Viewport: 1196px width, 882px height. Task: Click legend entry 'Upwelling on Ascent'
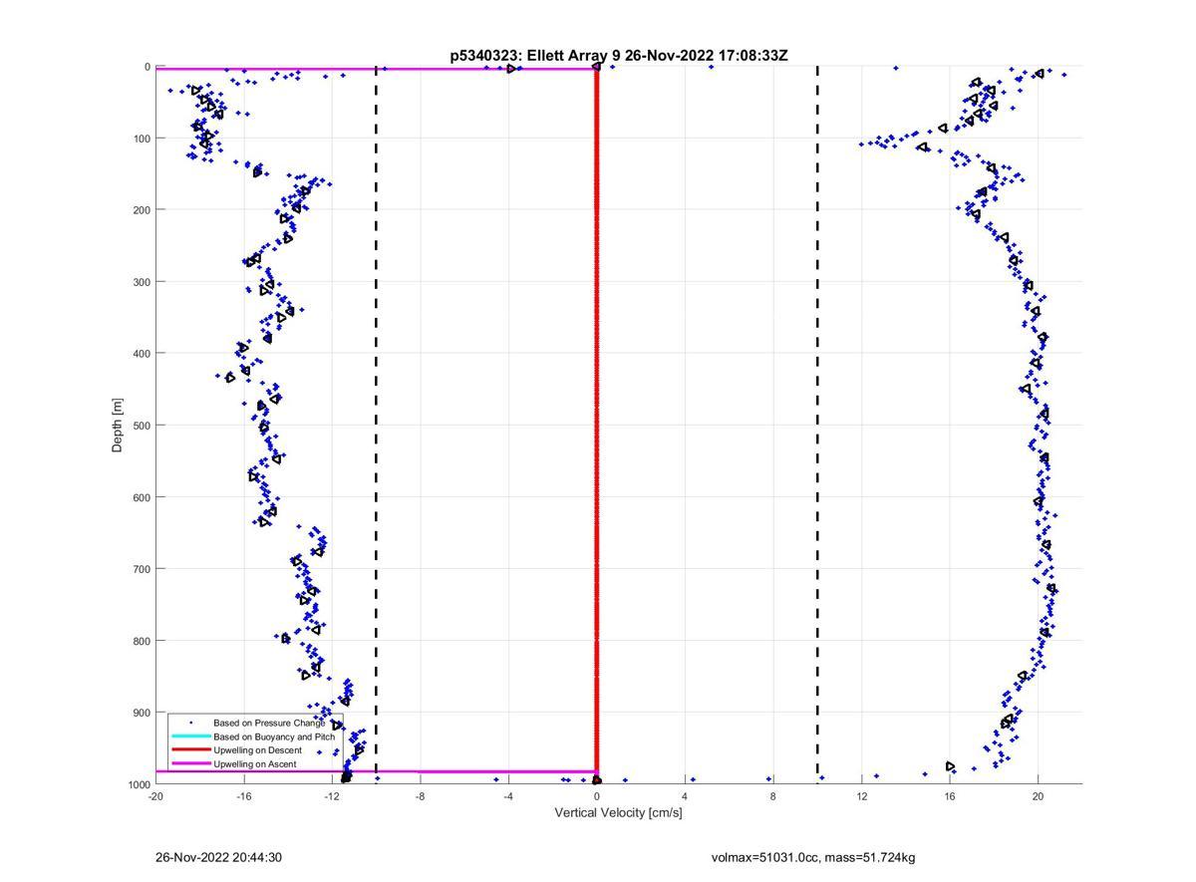coord(254,764)
